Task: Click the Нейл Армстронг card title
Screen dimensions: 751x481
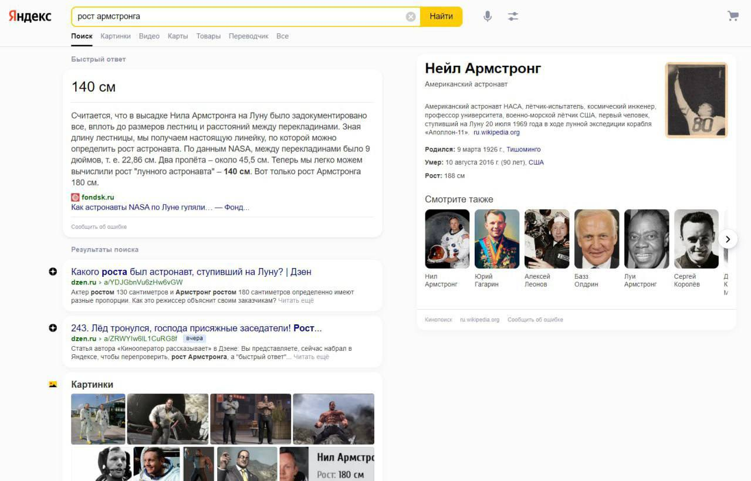Action: click(x=483, y=69)
